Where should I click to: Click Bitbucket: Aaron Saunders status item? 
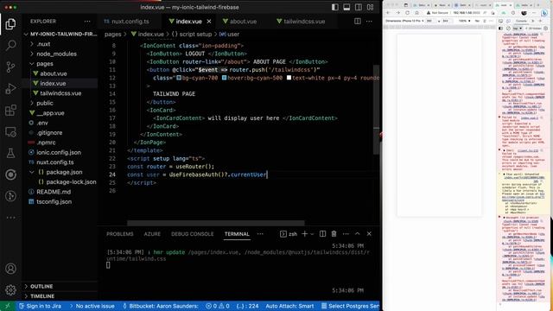click(161, 306)
